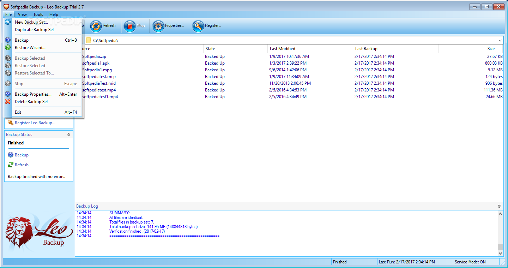Click the C:\Softpedia\ path field
This screenshot has height=268, width=508.
pos(295,40)
